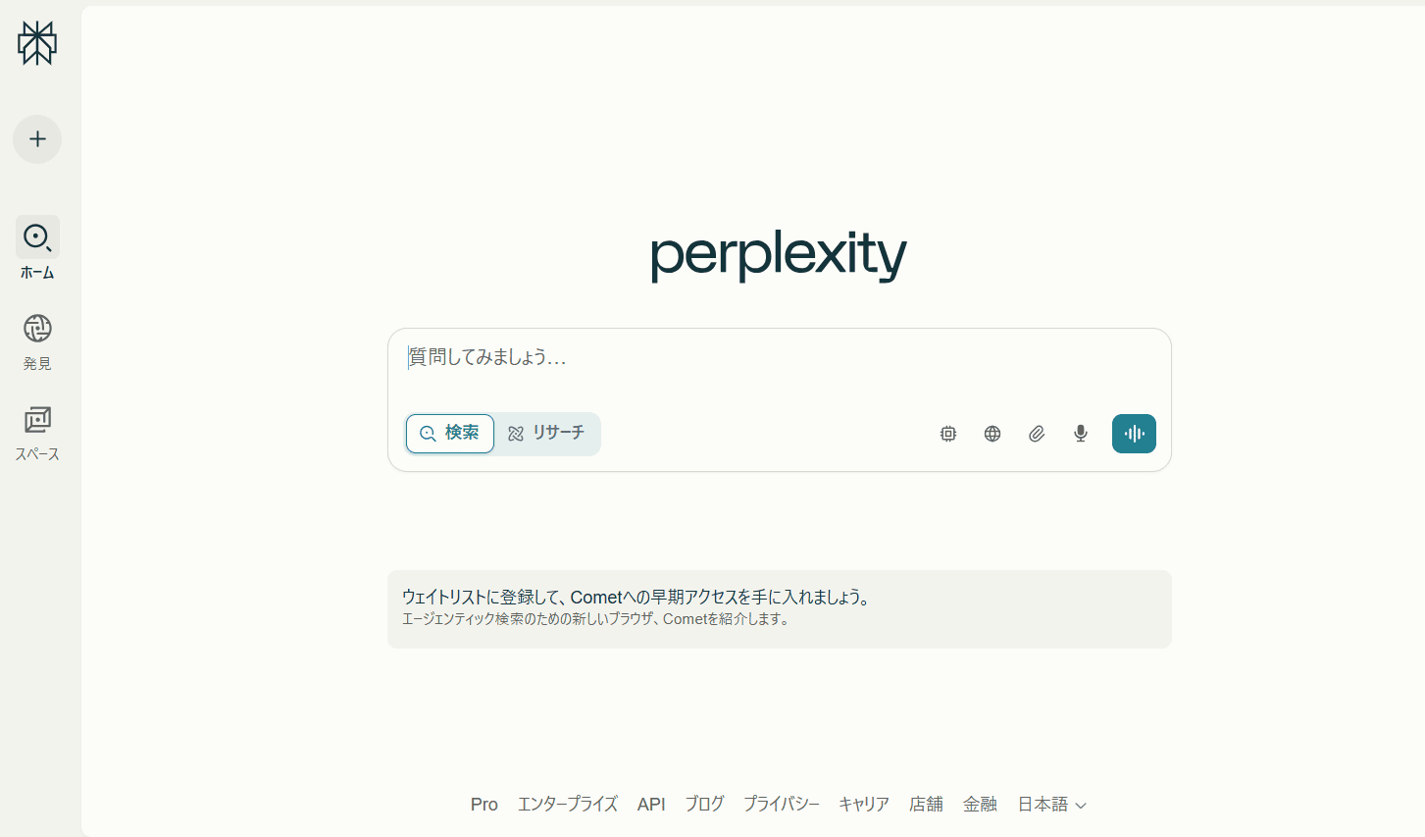This screenshot has width=1425, height=837.
Task: Open the 日本語 language dropdown
Action: (x=1043, y=804)
